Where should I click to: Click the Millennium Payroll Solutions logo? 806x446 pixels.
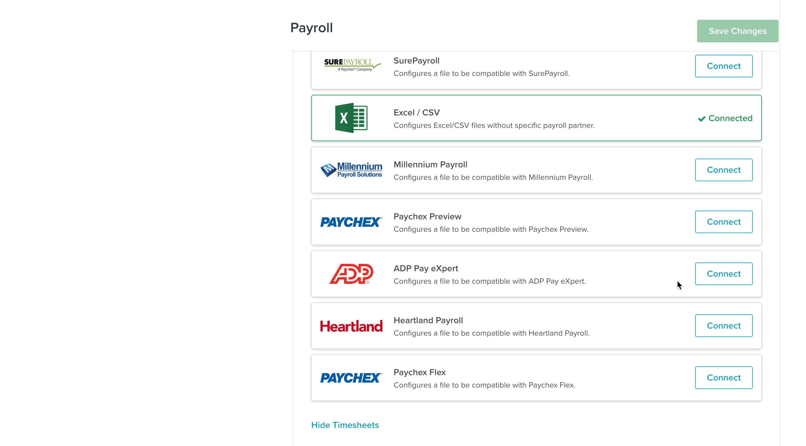tap(351, 170)
